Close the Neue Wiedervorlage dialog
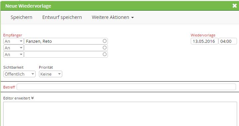The height and width of the screenshot is (126, 239). point(235,6)
